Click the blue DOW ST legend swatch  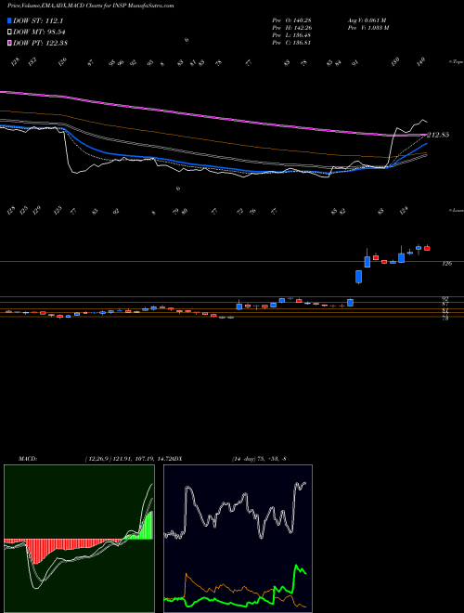9,20
